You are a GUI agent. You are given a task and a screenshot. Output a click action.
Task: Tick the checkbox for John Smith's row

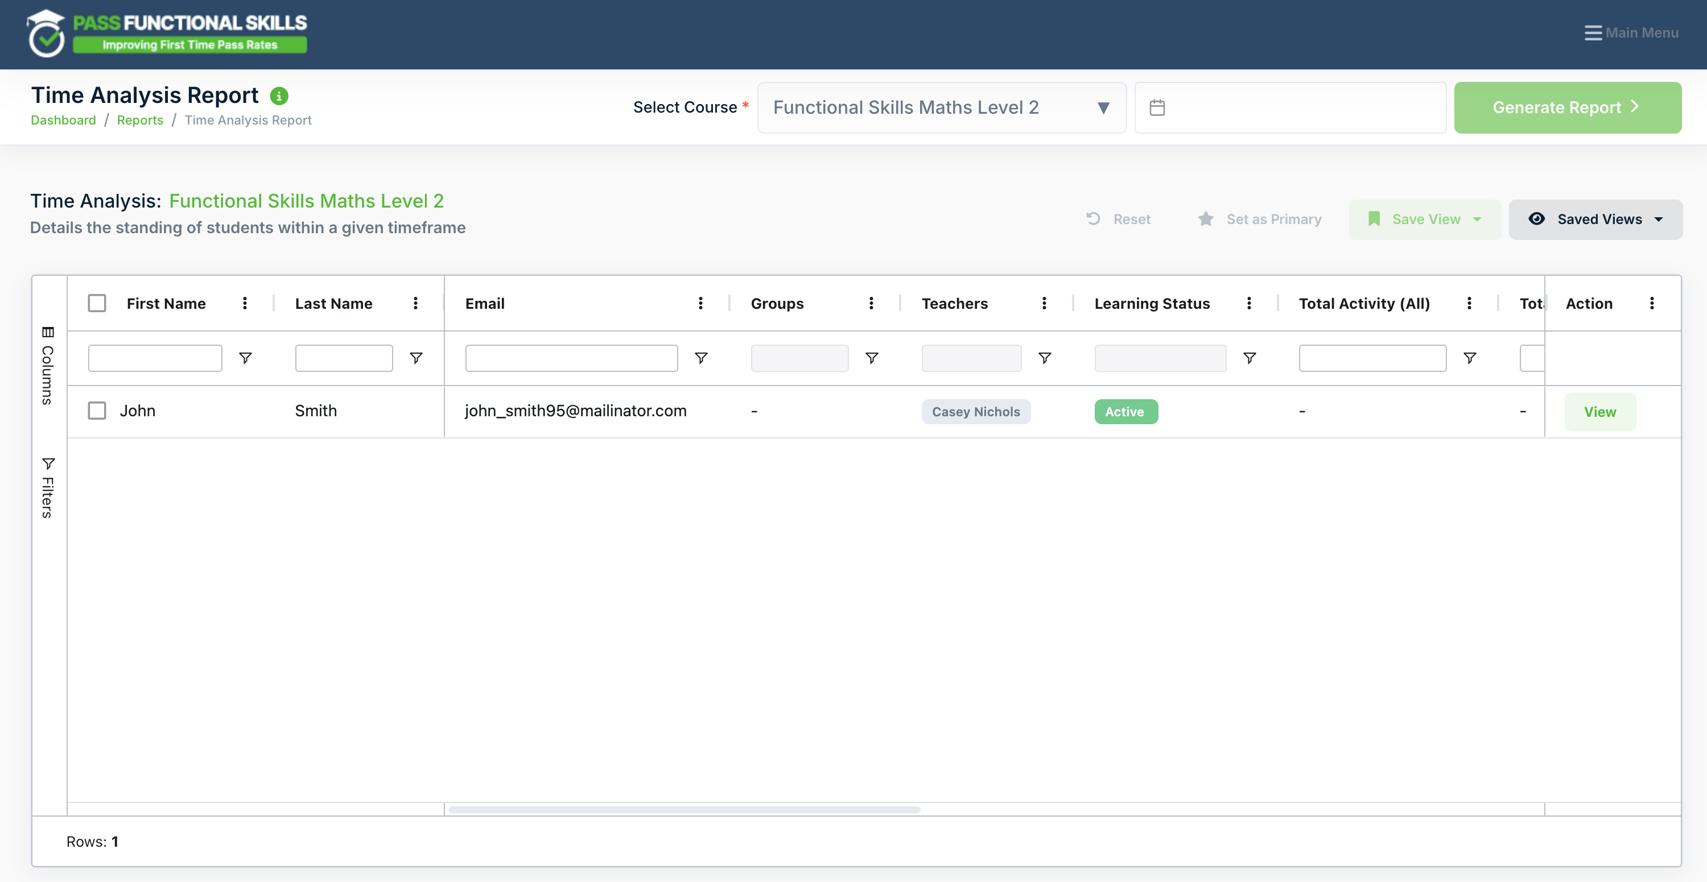97,411
